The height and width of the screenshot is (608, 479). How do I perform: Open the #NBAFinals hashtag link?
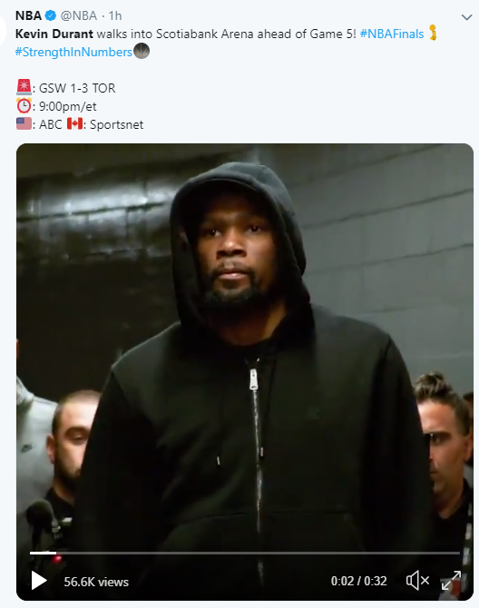point(392,34)
